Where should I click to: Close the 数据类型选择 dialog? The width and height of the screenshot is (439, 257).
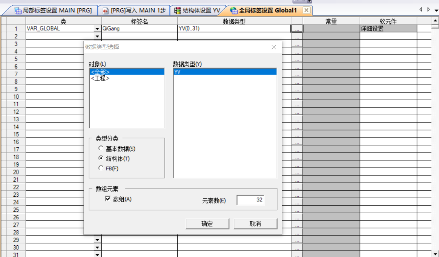coord(274,47)
